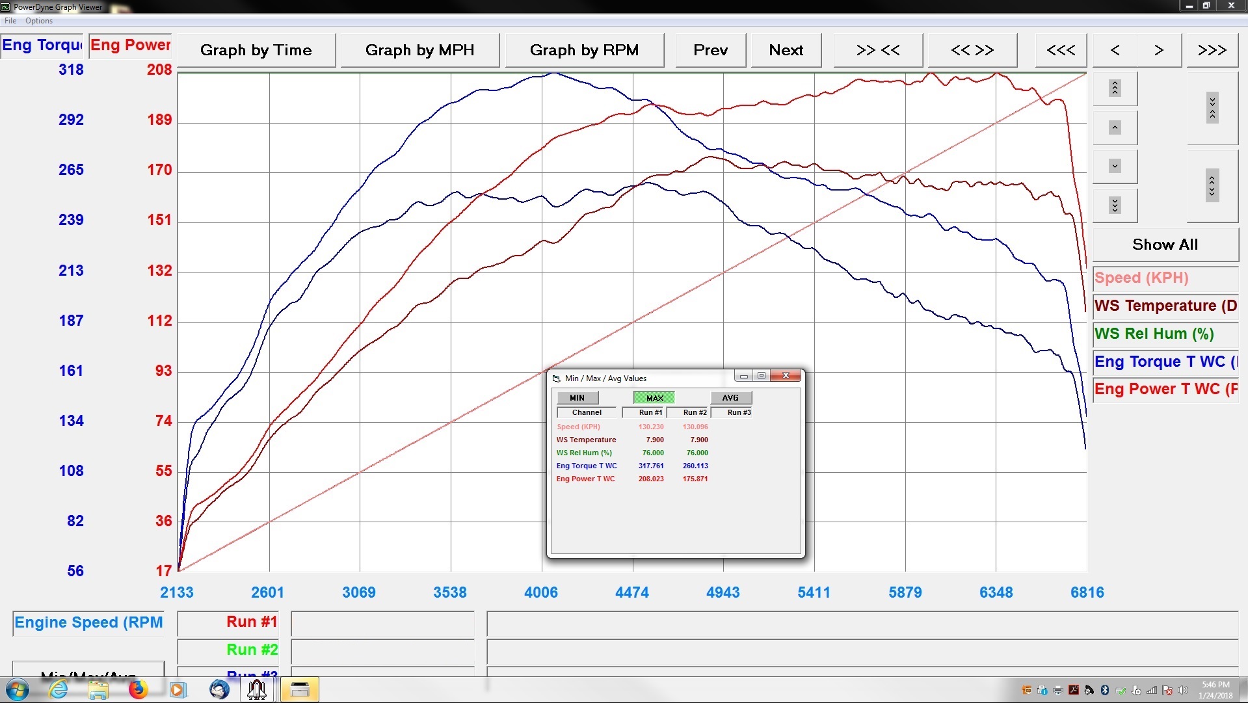Screen dimensions: 1248x703
Task: Click the single down-arrow vertical shift button
Action: click(x=1115, y=166)
